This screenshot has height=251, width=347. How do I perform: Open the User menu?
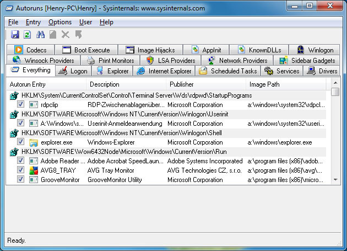tap(85, 22)
